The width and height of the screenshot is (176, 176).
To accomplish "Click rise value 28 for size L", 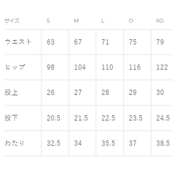I will point(105,92).
